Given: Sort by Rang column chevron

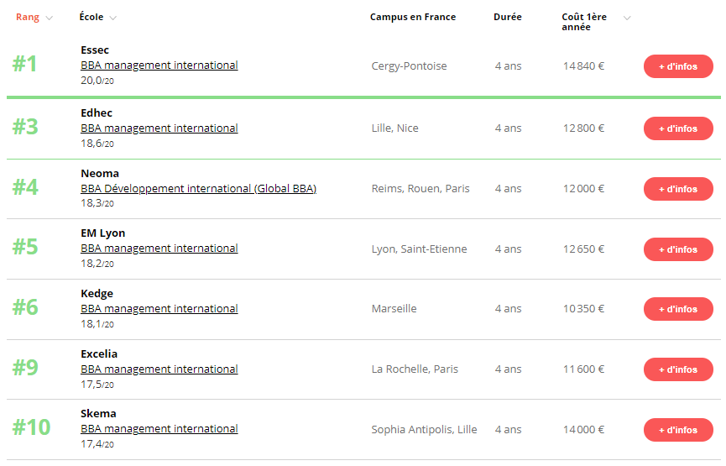Looking at the screenshot, I should tap(49, 18).
